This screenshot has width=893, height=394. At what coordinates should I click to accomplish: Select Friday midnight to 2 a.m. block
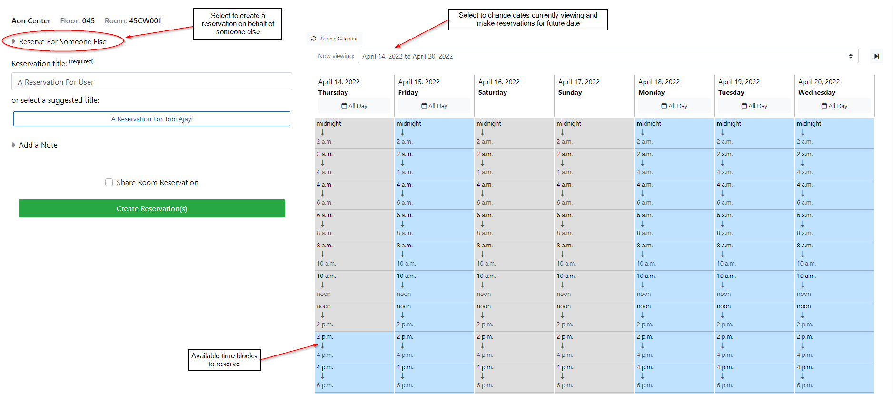(x=434, y=133)
